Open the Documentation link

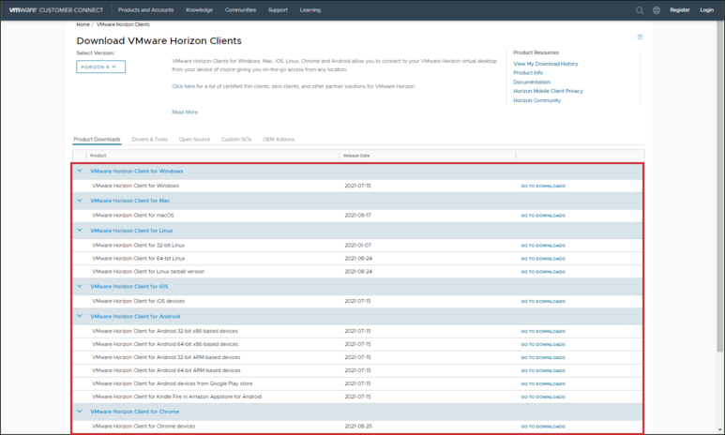click(x=532, y=82)
